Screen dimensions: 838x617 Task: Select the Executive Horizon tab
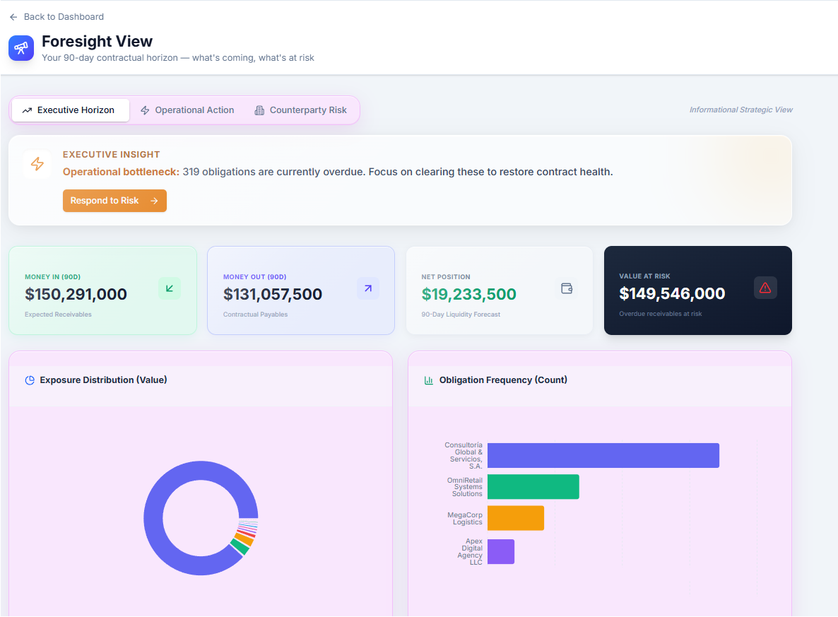[x=71, y=110]
